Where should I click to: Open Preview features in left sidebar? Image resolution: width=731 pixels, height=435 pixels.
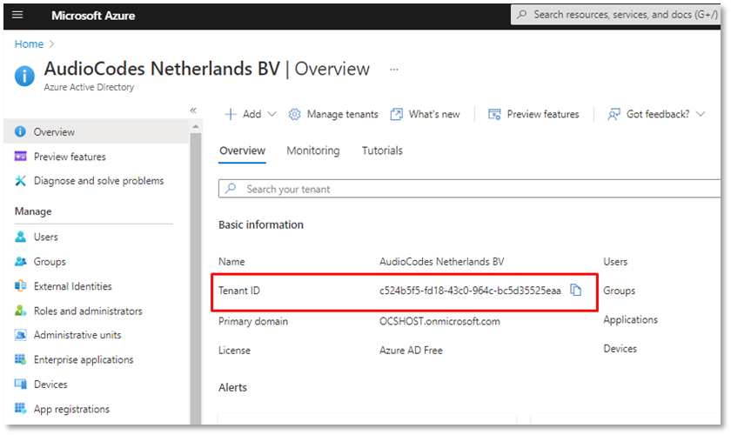pos(70,157)
